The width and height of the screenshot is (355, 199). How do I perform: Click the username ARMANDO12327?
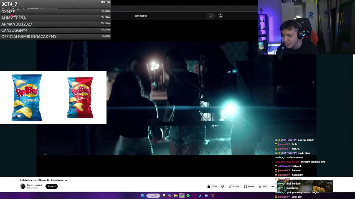[x=17, y=24]
